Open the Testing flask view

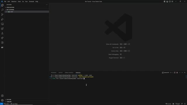2,33
